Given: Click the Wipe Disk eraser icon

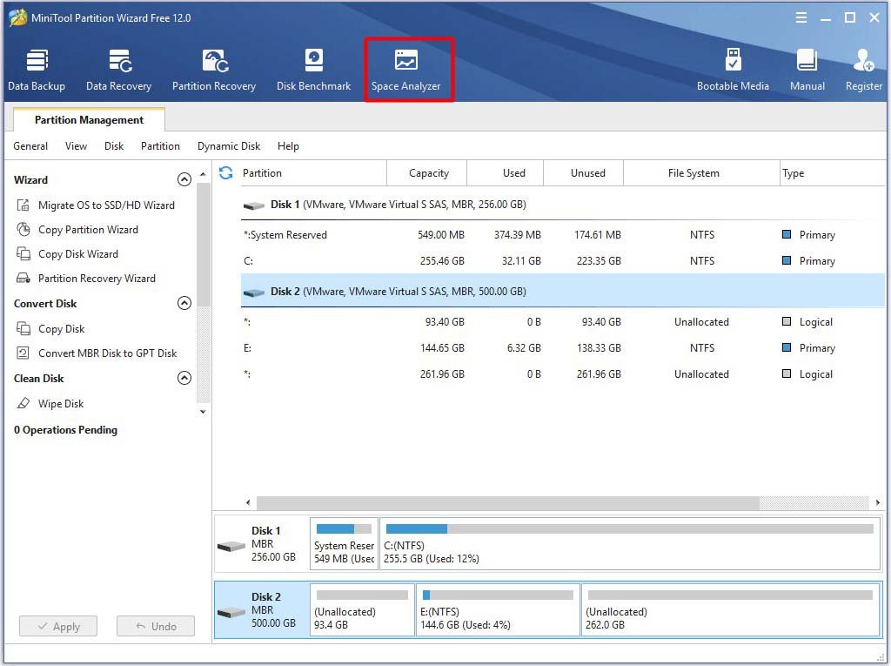Looking at the screenshot, I should [x=23, y=403].
